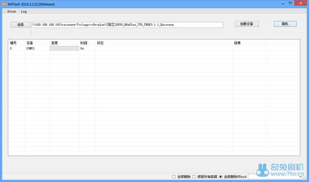
Task: Click the 设备 column header
Action: click(x=30, y=43)
